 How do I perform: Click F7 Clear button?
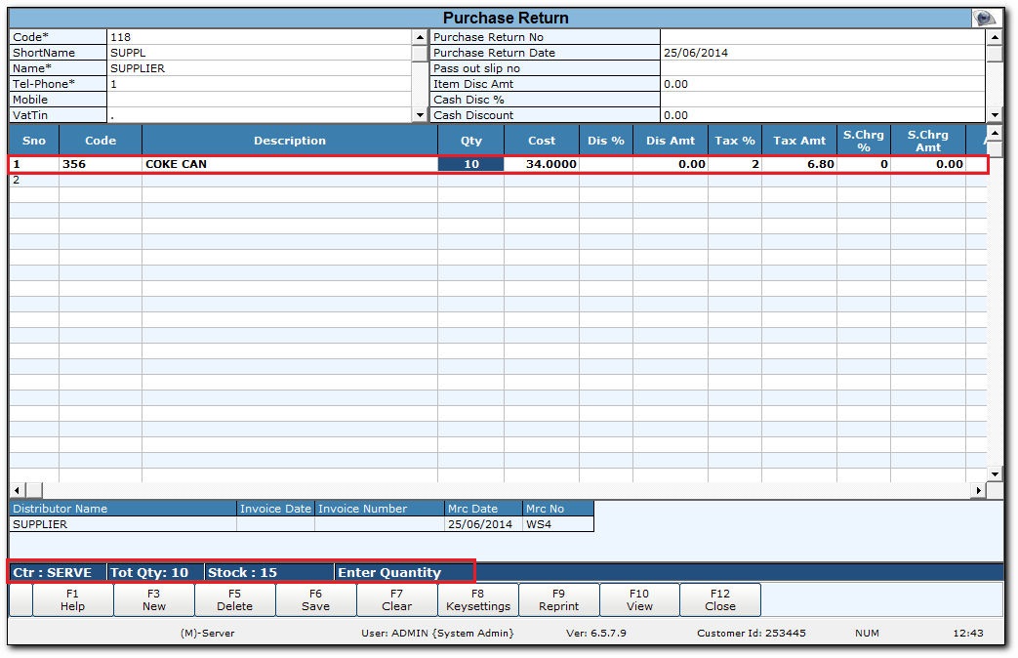(x=396, y=599)
